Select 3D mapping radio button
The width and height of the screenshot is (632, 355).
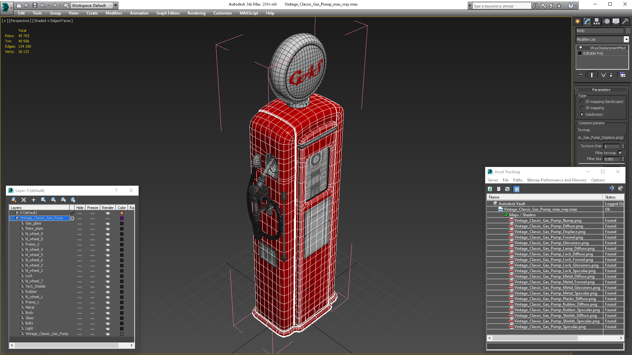coord(582,108)
